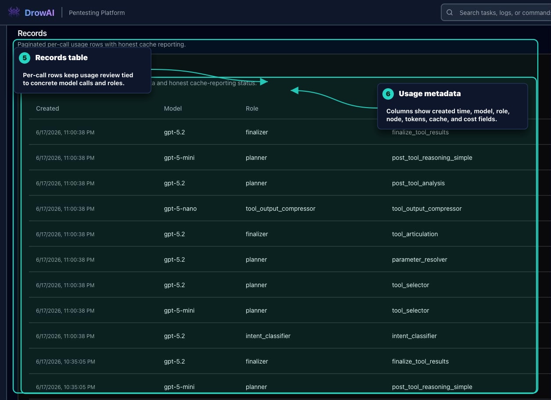Click finalize_tool_results in the 10:35:05 PM row
This screenshot has height=400, width=551.
420,361
